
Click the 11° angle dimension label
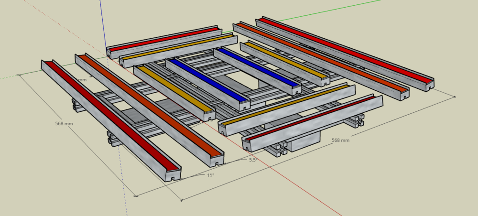pyautogui.click(x=211, y=175)
